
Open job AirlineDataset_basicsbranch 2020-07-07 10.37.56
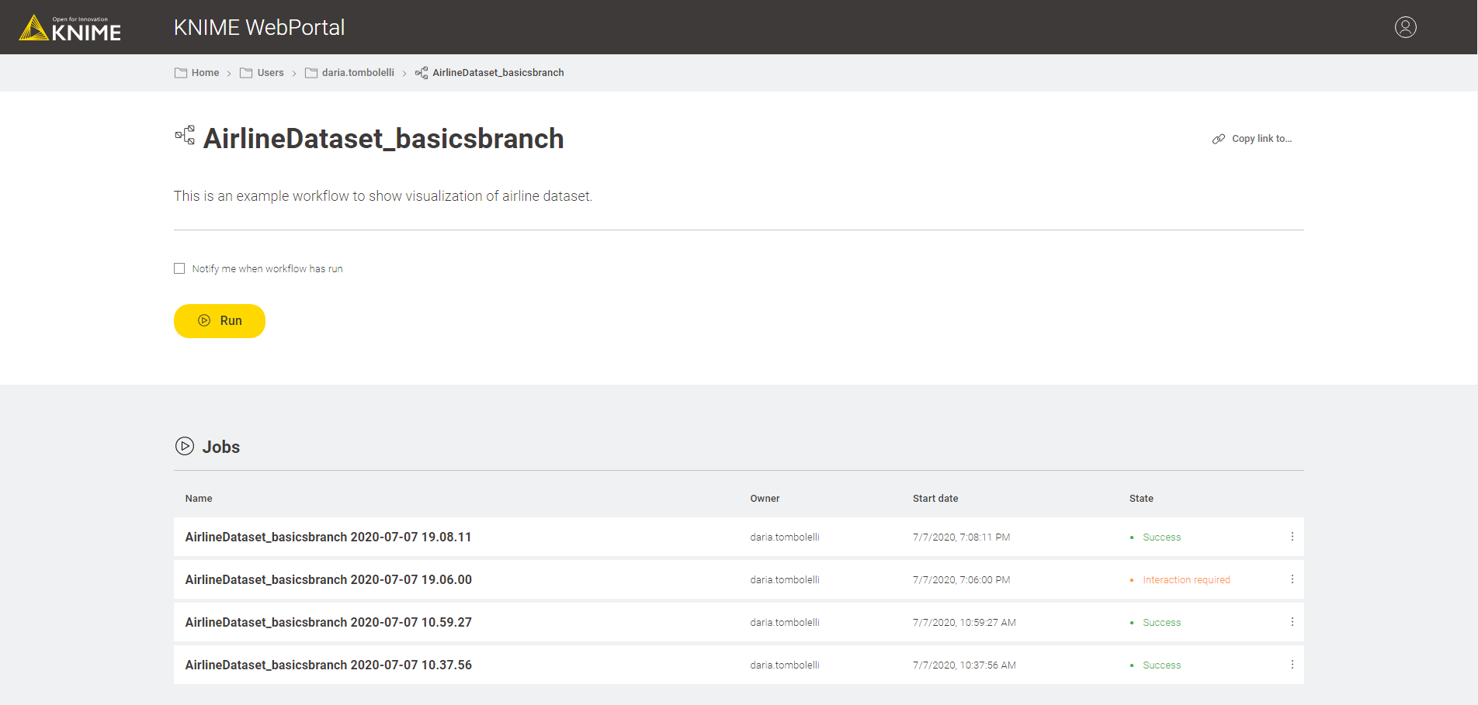click(328, 665)
